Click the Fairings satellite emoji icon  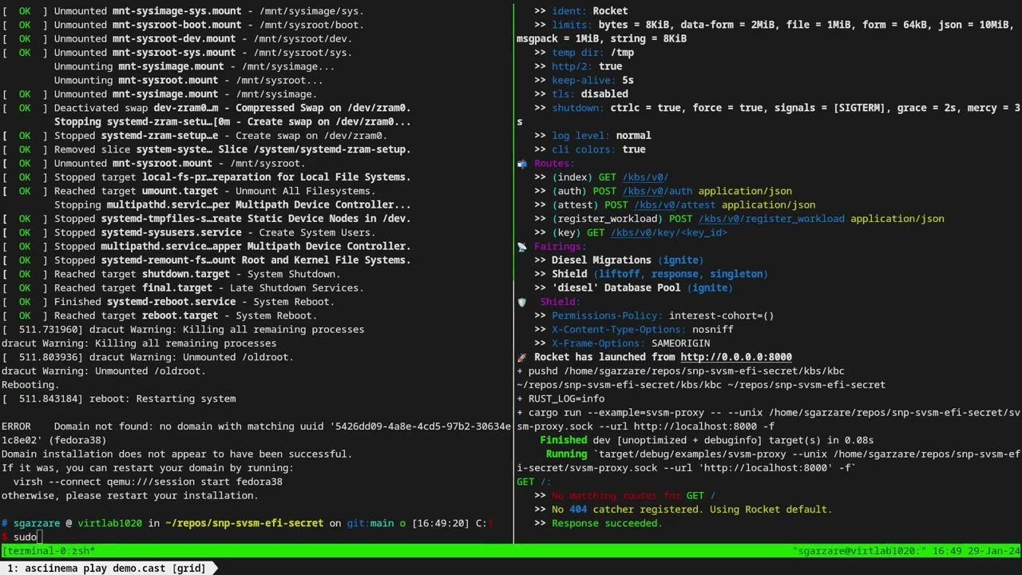[522, 247]
